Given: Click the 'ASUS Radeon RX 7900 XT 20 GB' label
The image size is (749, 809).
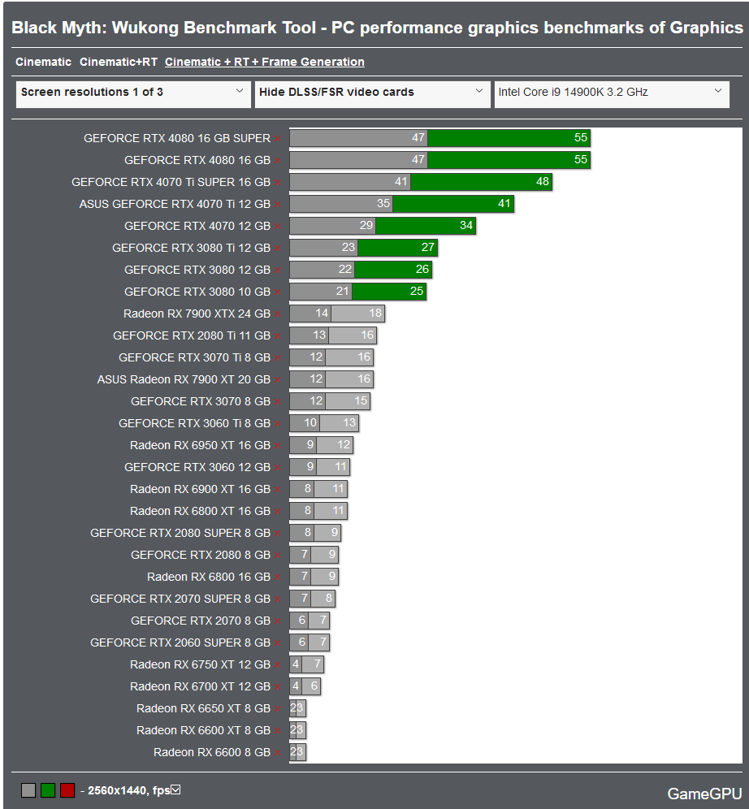Looking at the screenshot, I should click(184, 380).
